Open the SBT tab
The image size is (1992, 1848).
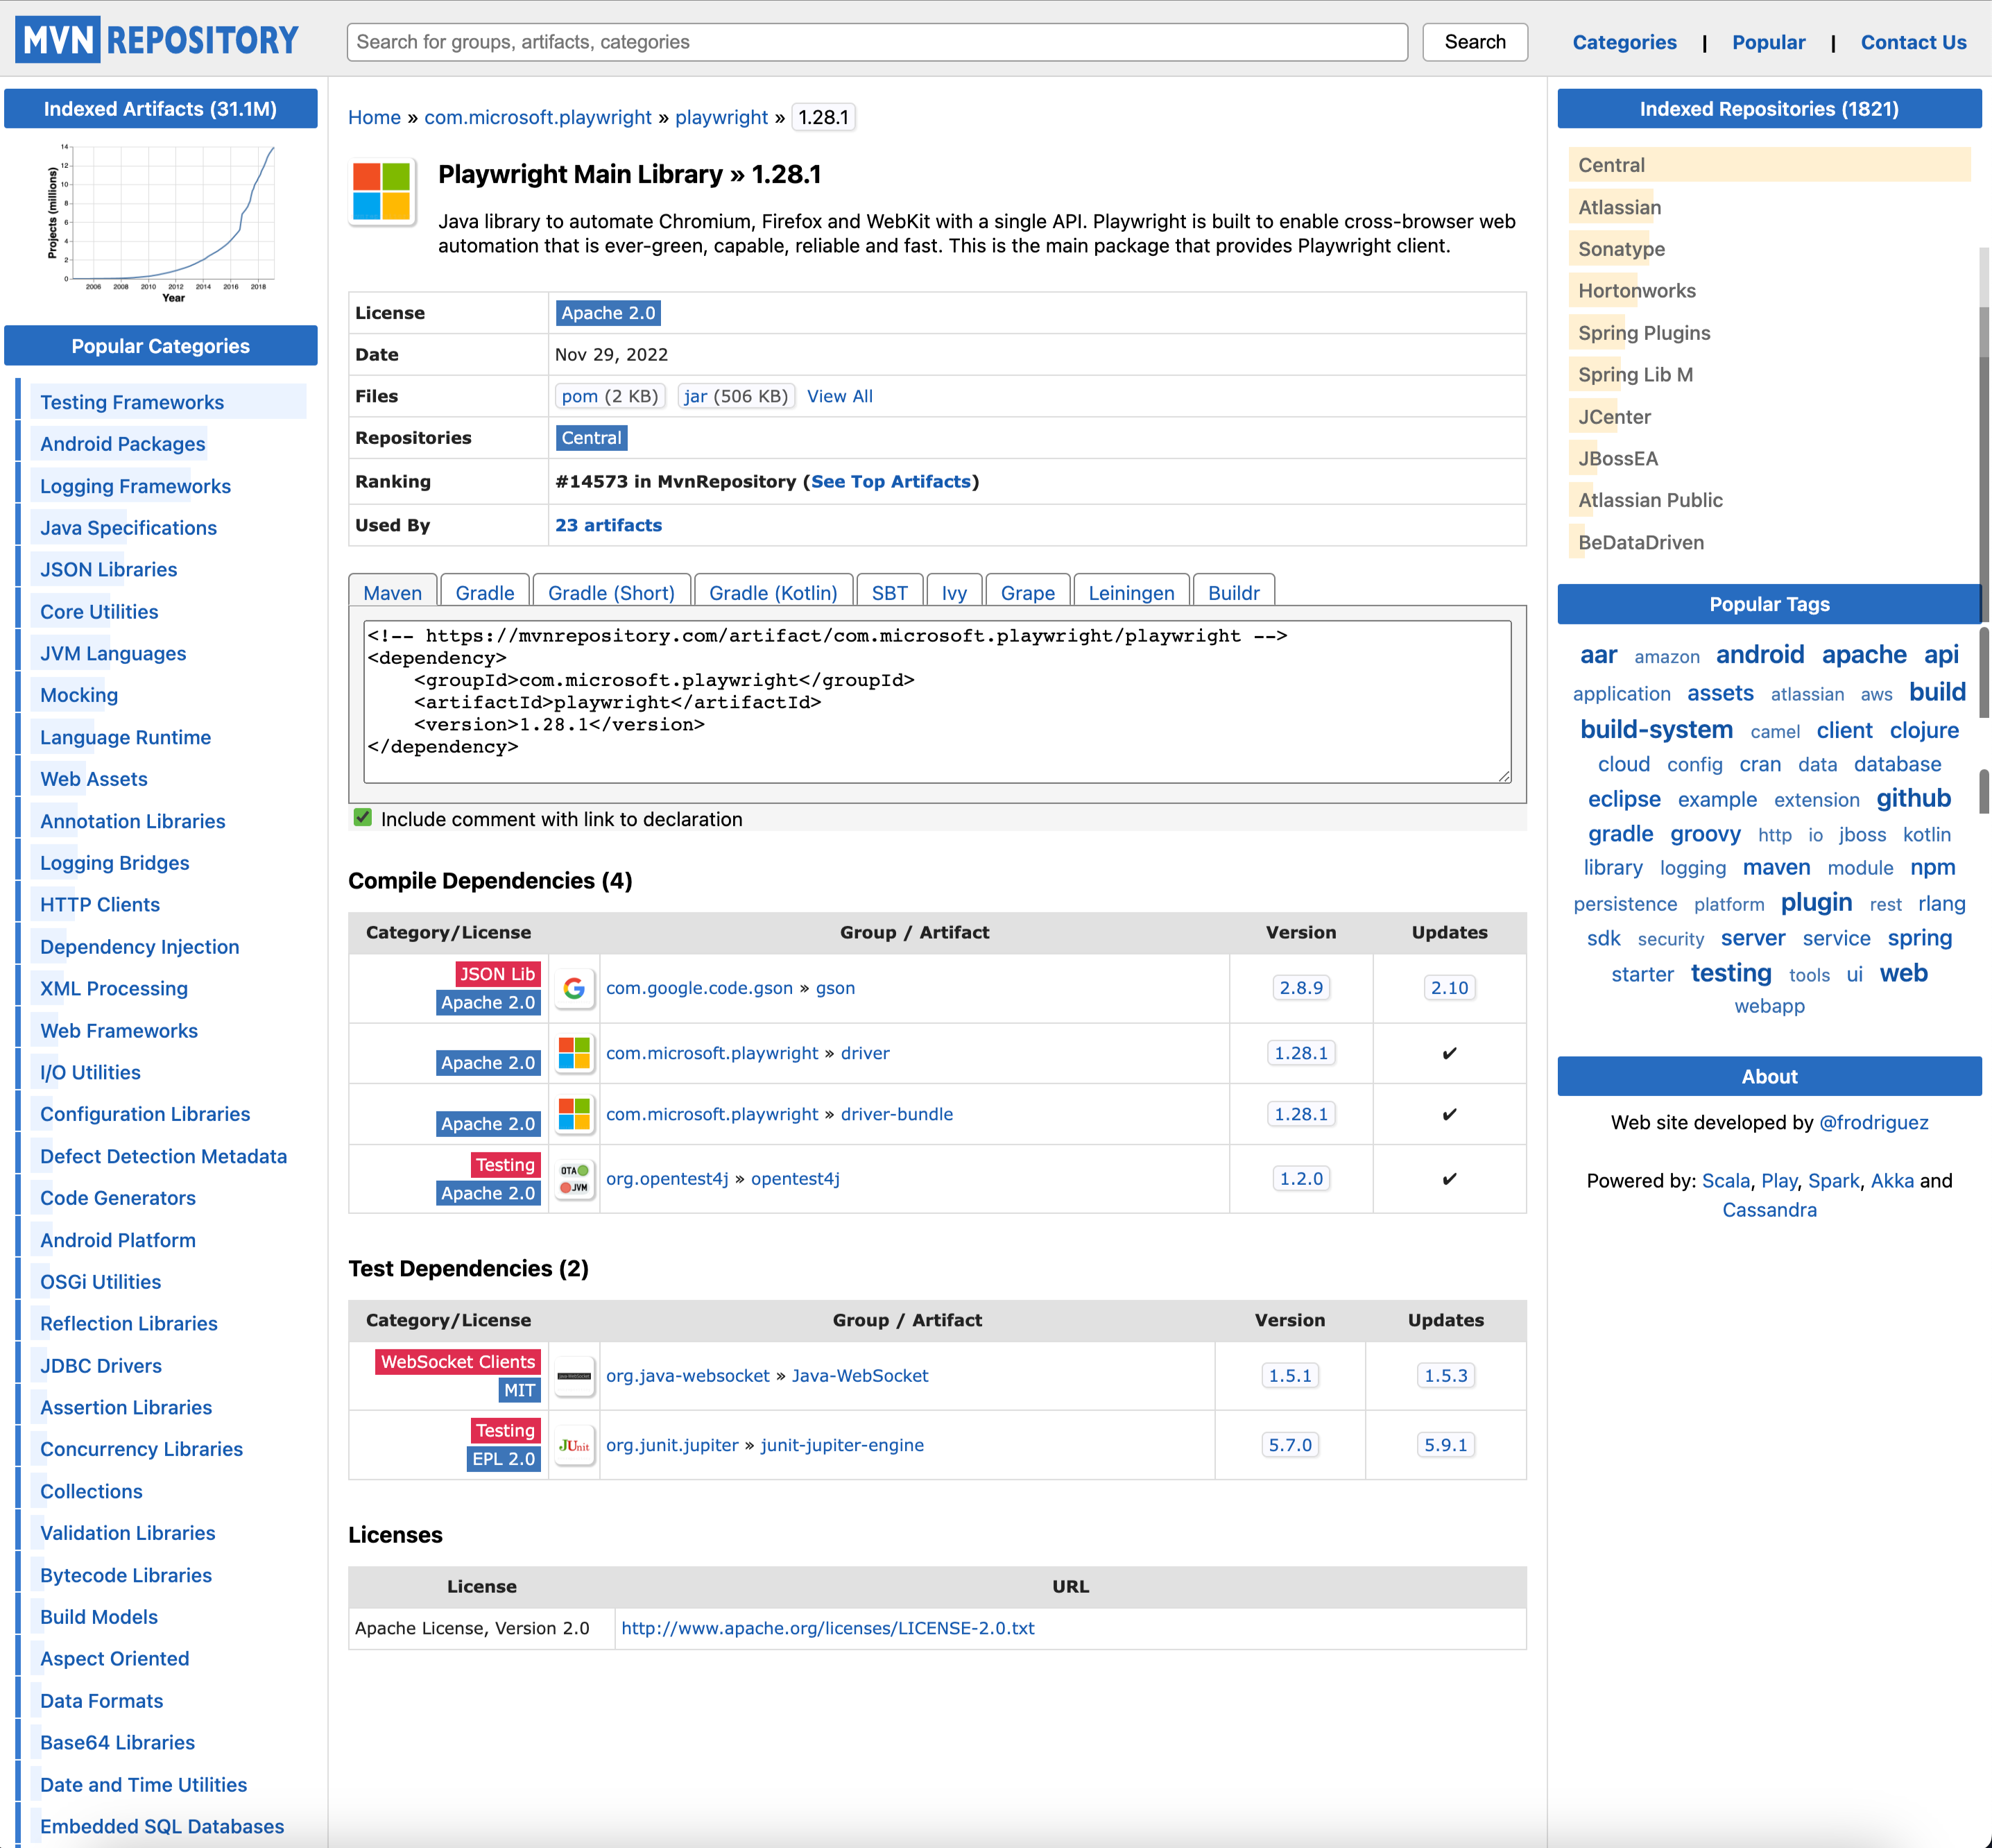(x=890, y=592)
